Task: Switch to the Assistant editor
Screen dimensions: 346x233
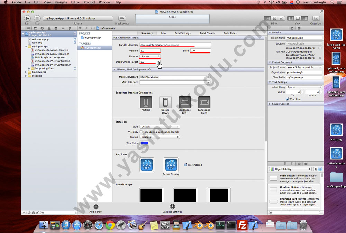Action: click(x=274, y=18)
